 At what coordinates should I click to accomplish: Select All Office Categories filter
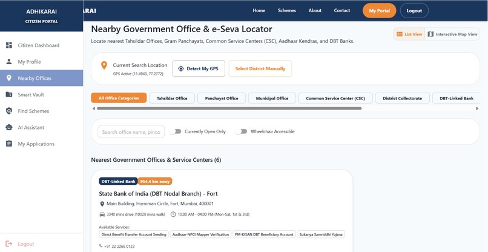(x=119, y=98)
